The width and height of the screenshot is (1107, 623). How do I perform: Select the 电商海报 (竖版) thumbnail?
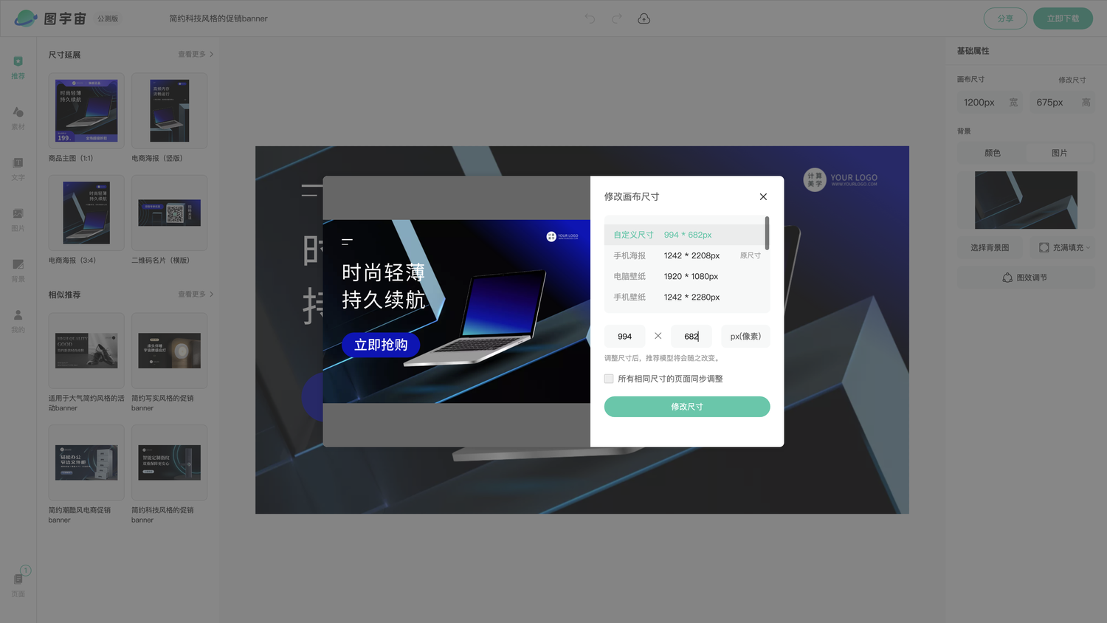point(169,111)
